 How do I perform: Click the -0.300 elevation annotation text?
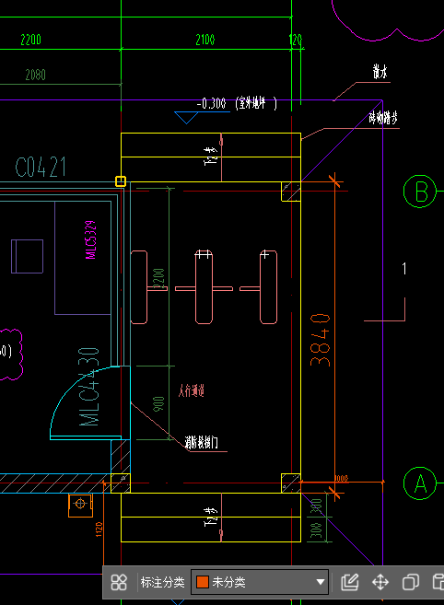tap(211, 103)
